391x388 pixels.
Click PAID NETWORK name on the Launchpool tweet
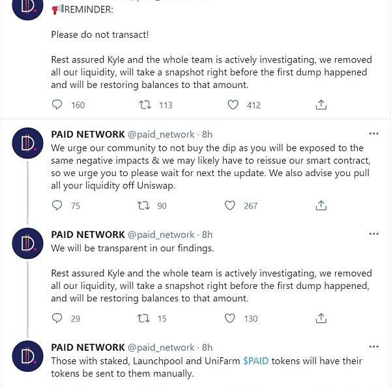[x=88, y=348]
